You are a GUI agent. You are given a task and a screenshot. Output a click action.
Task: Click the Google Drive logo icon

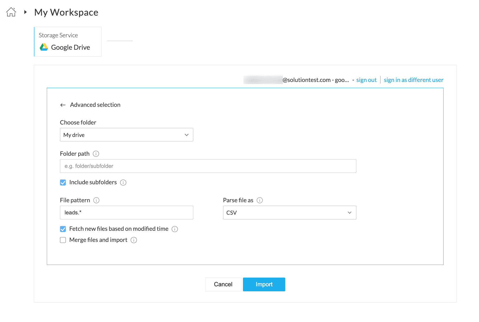click(44, 47)
